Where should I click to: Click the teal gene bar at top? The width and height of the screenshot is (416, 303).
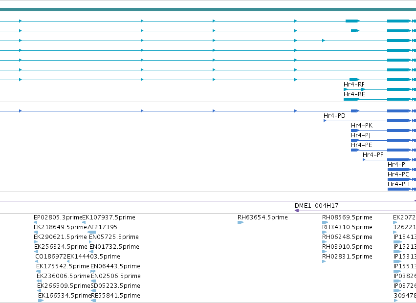point(208,9)
